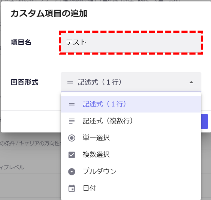Viewport: 211px width, 200px height.
Task: Click the two-line icon inside the 回答形式 field
Action: tap(70, 82)
